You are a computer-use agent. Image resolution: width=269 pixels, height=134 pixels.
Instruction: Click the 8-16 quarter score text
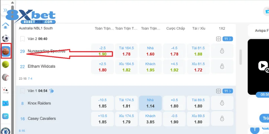(22, 131)
